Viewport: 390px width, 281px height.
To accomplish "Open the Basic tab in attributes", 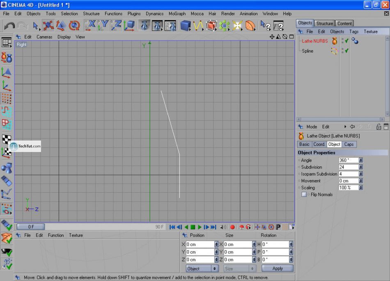I will click(304, 144).
